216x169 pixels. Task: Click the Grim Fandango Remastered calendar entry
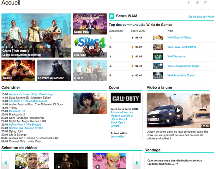pos(26,118)
